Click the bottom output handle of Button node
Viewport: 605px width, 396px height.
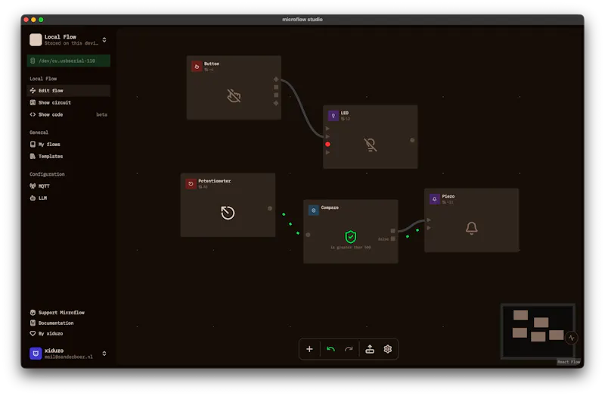(x=276, y=103)
